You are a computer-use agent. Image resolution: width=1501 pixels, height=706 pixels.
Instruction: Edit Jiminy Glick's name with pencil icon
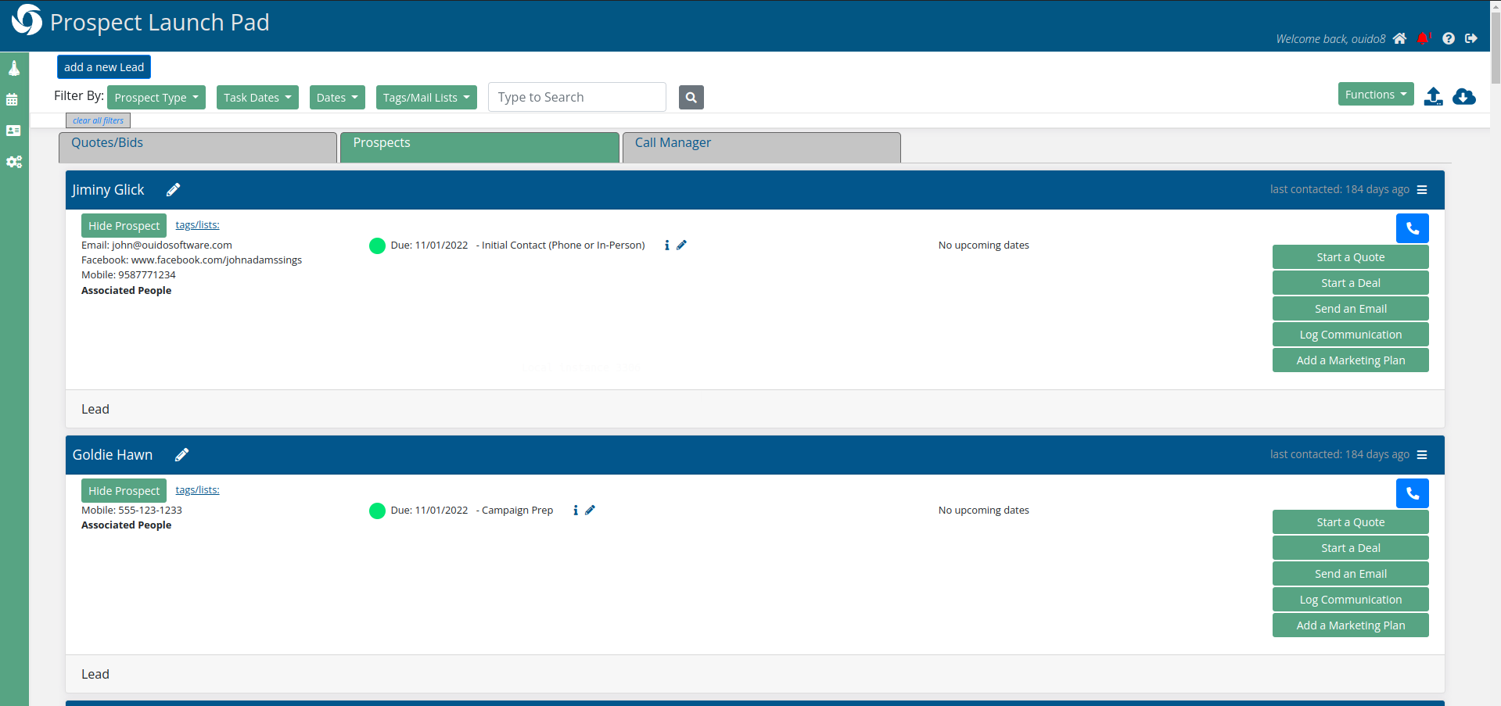(174, 189)
